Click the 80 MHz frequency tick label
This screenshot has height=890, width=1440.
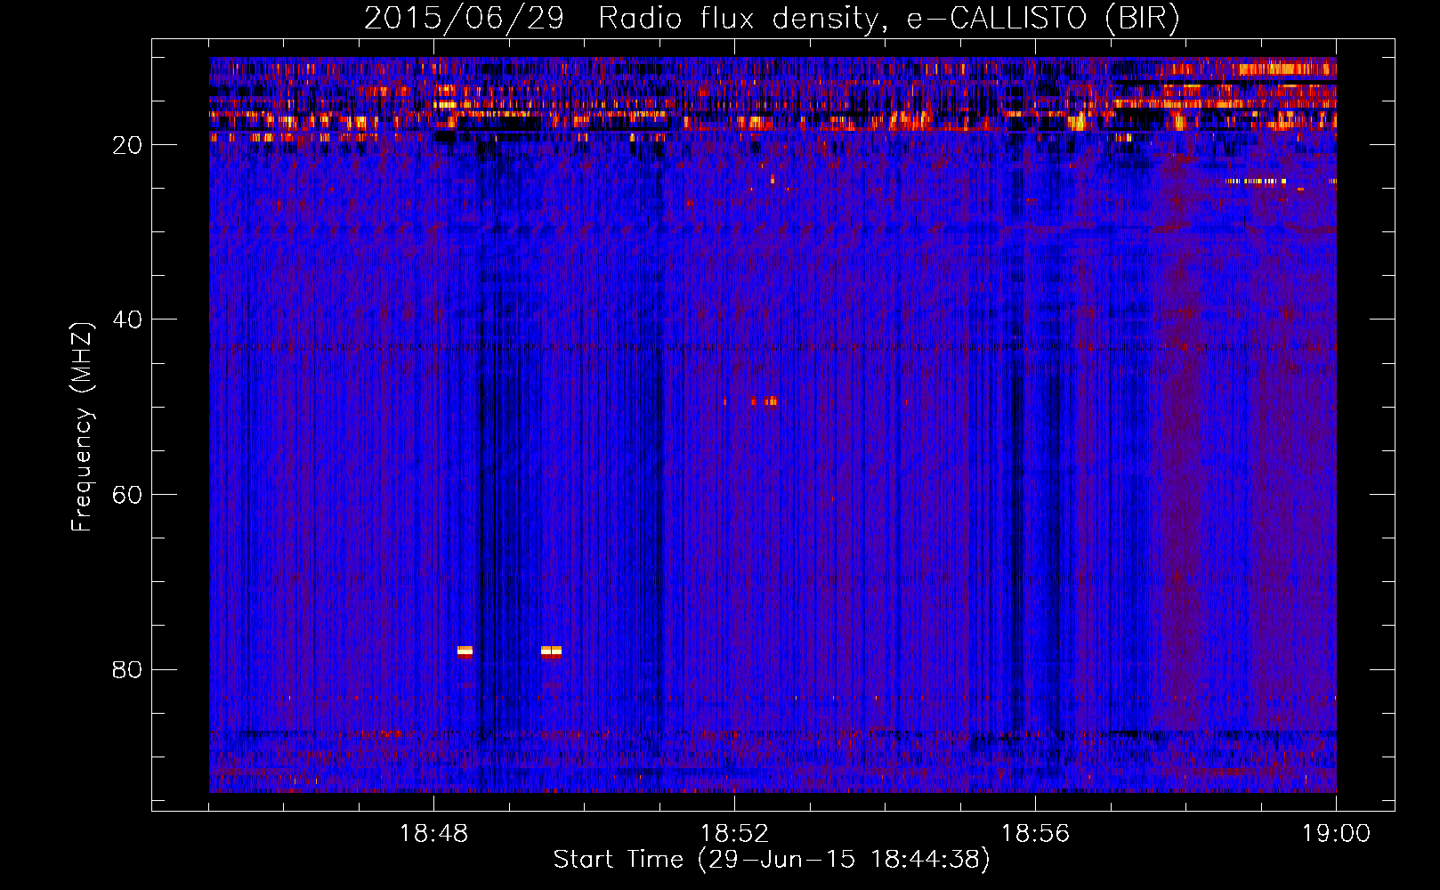(x=127, y=669)
